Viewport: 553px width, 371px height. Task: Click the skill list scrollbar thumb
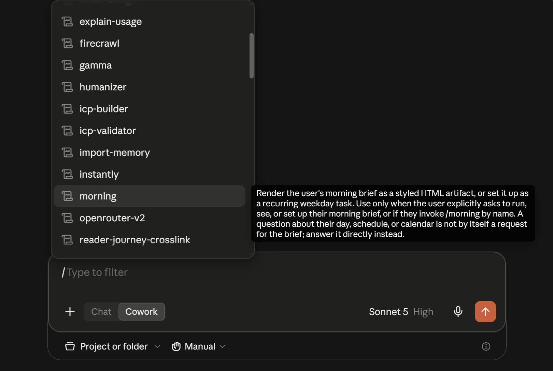coord(252,56)
